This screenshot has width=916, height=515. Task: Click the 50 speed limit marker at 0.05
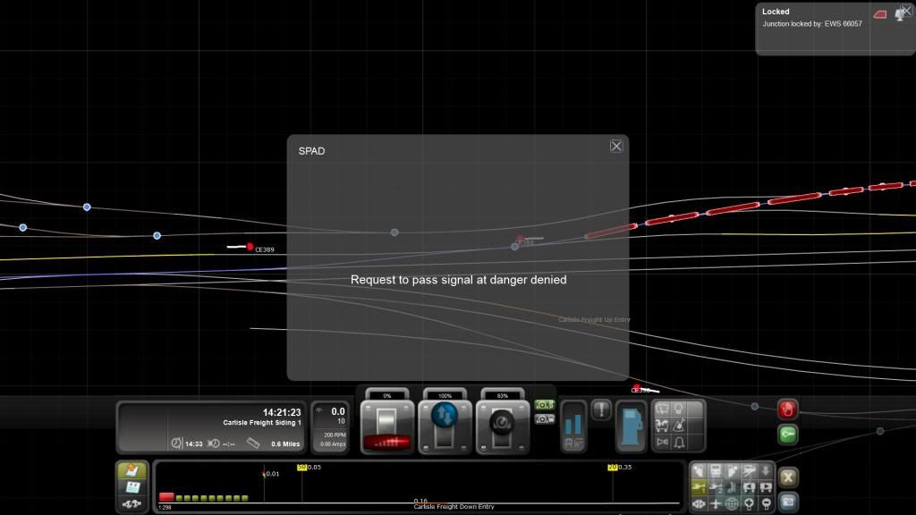click(x=301, y=467)
